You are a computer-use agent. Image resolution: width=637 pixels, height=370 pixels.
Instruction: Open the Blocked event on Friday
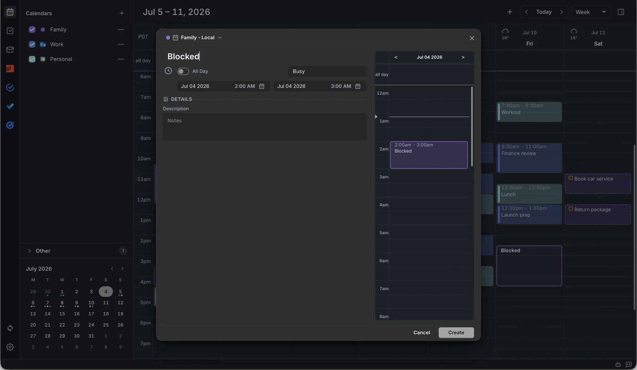point(529,266)
